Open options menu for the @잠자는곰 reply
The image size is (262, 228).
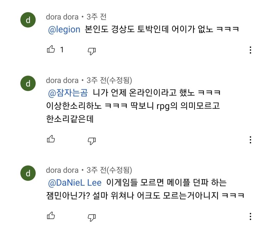pos(250,139)
